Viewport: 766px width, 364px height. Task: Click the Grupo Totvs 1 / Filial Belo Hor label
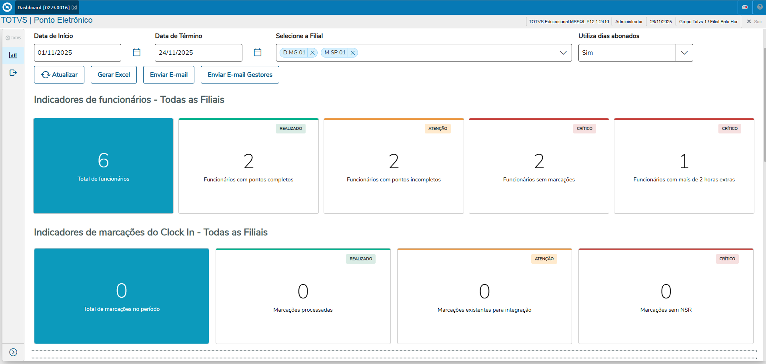click(708, 22)
